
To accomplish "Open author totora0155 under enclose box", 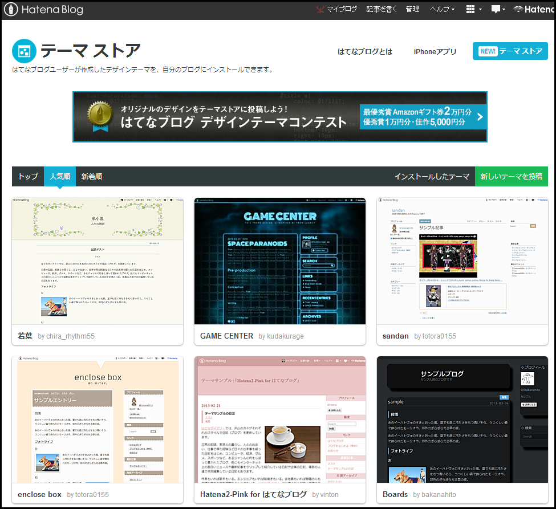I will tap(92, 495).
